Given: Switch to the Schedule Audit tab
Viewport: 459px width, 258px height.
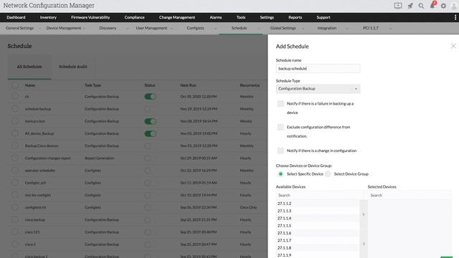Looking at the screenshot, I should [73, 67].
